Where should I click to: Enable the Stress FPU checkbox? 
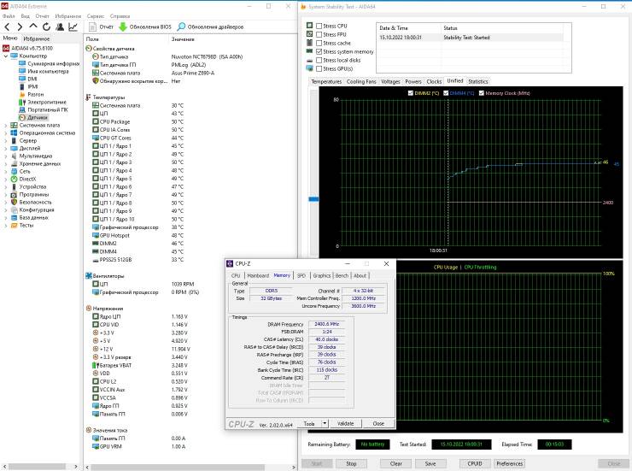click(319, 34)
